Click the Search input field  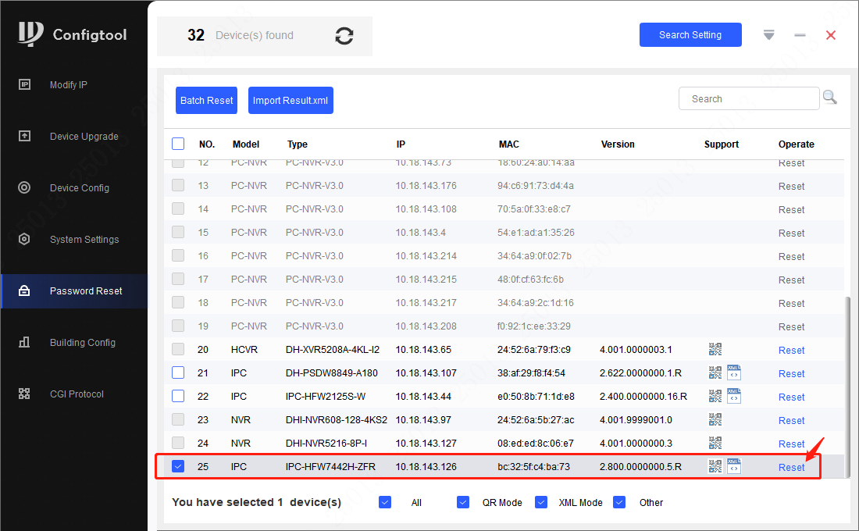click(748, 99)
